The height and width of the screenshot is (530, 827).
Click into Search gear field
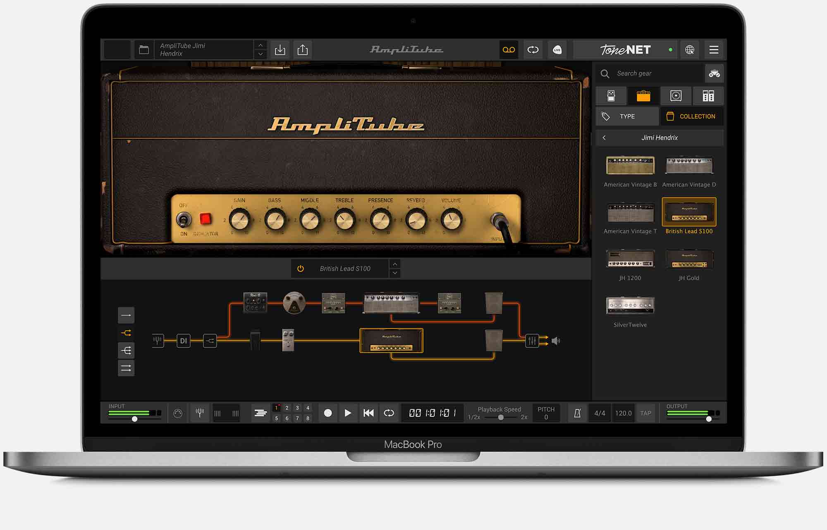[650, 74]
